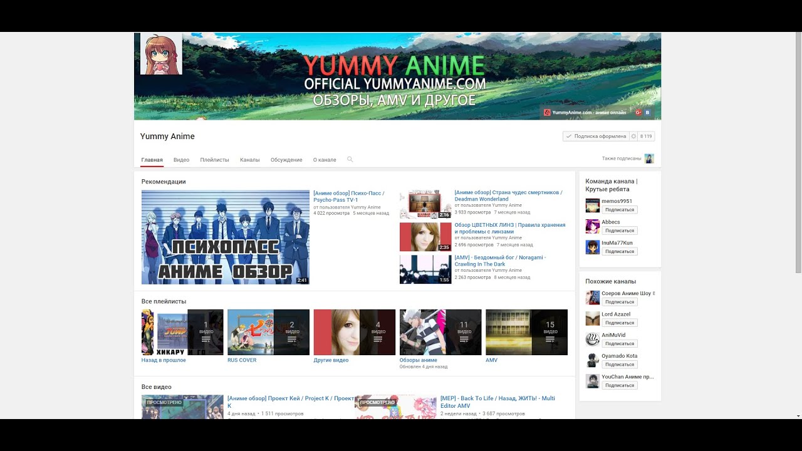
Task: Open the YummyAnime.com site icon on banner
Action: click(548, 113)
